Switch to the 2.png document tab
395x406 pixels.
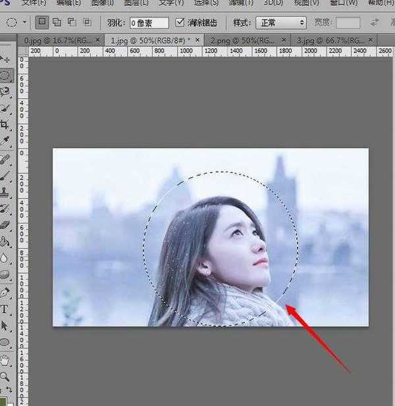[230, 40]
